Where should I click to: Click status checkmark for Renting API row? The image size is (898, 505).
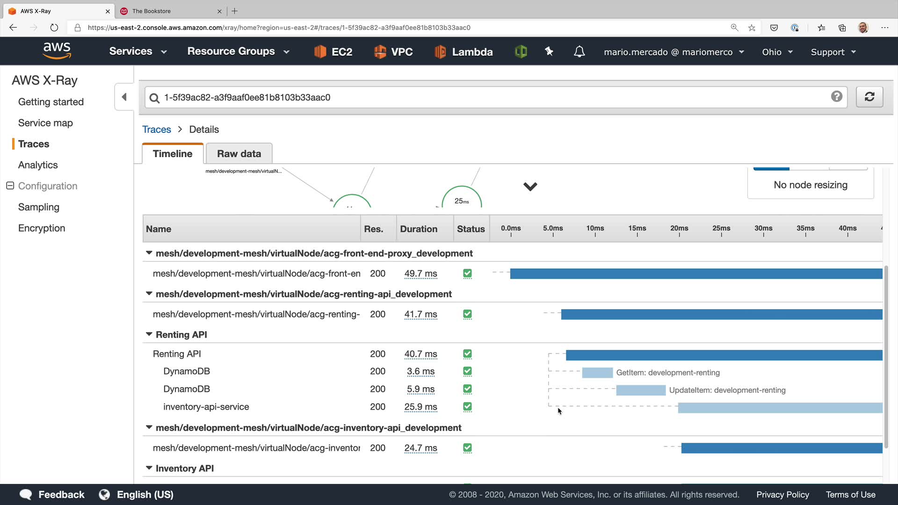[x=467, y=354]
